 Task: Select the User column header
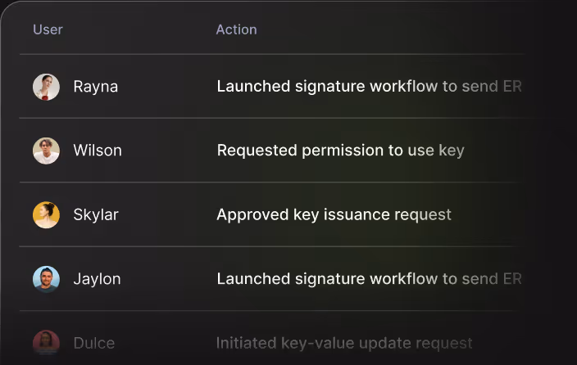[48, 29]
